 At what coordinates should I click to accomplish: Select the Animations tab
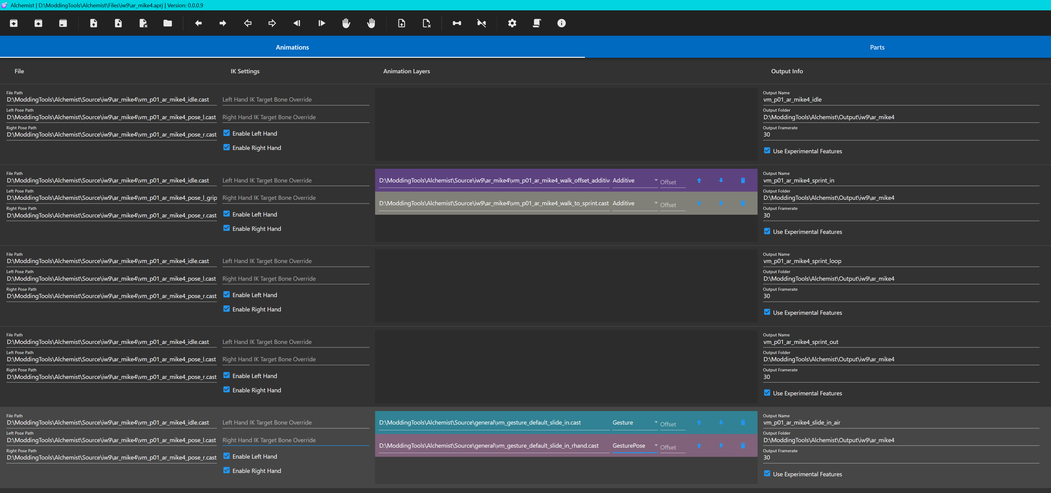coord(292,47)
